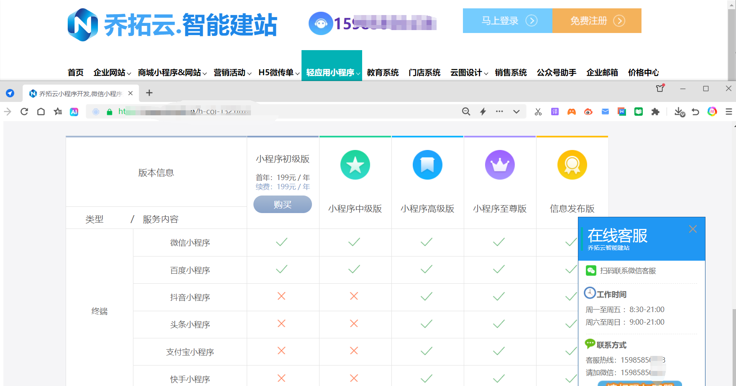Click the blue bookmark 小程序高级版 icon
This screenshot has width=736, height=386.
click(x=427, y=165)
